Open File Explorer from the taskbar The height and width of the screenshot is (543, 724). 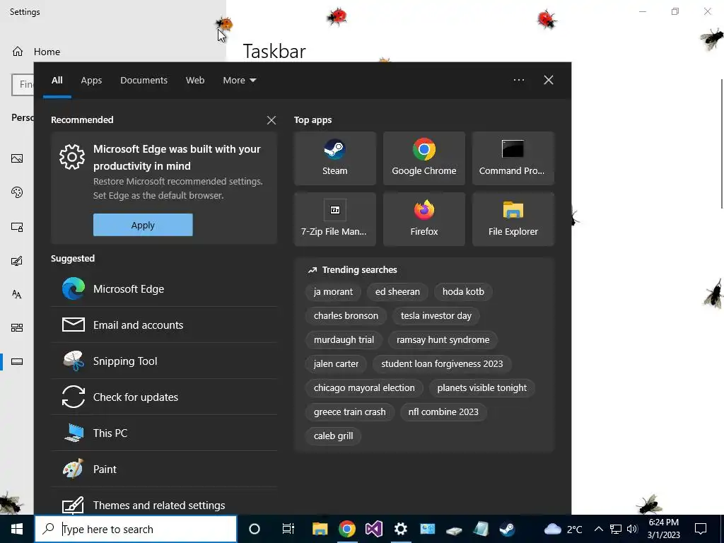320,529
